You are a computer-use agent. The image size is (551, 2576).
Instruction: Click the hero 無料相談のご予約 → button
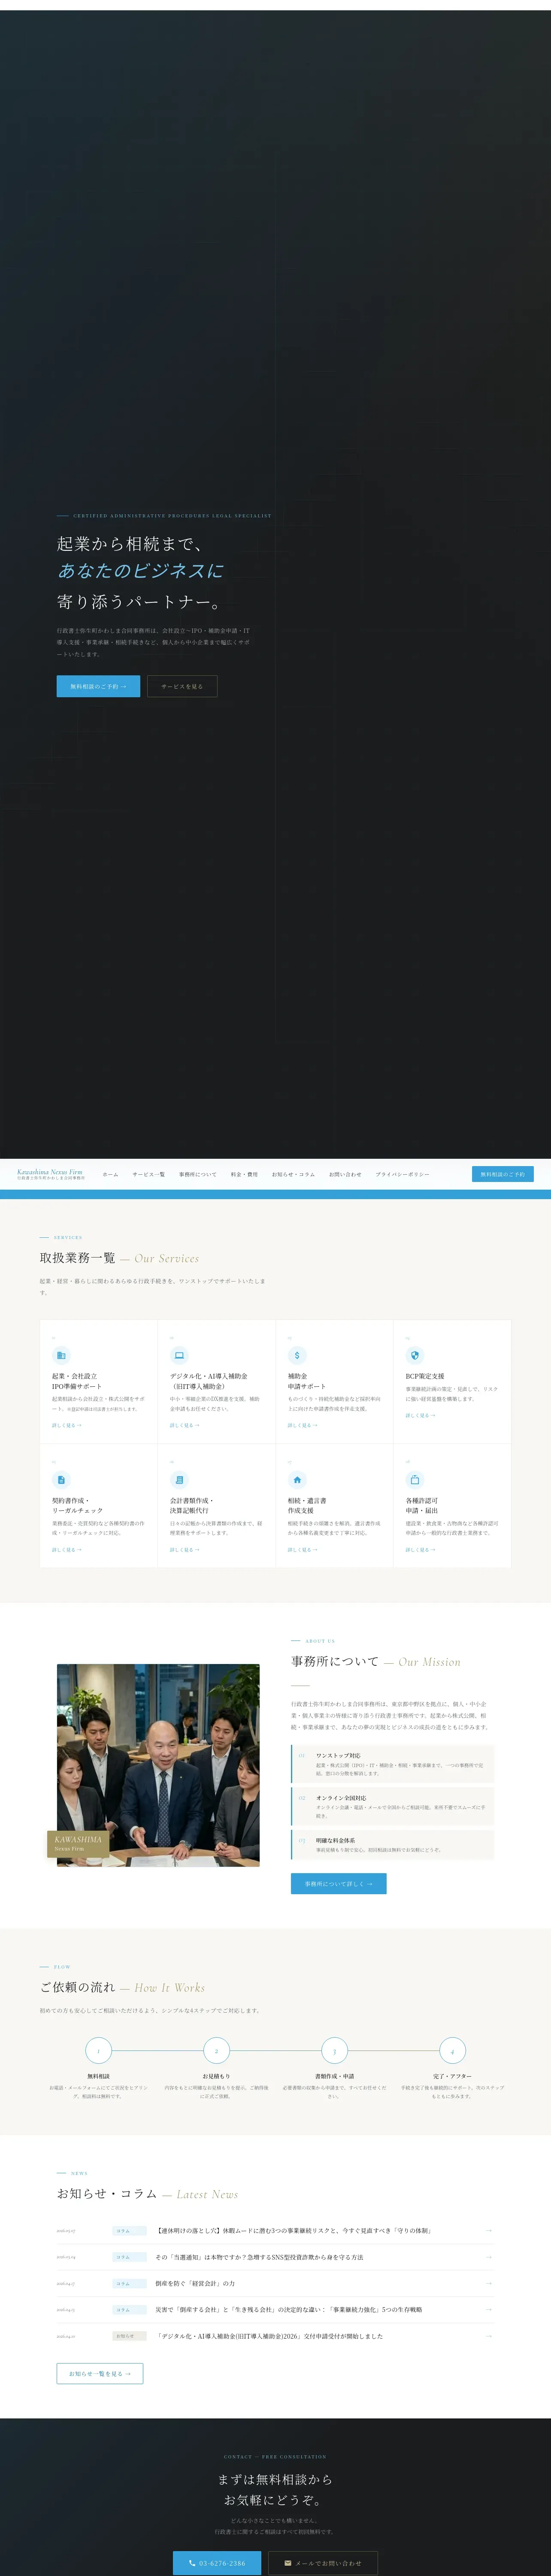[x=98, y=686]
